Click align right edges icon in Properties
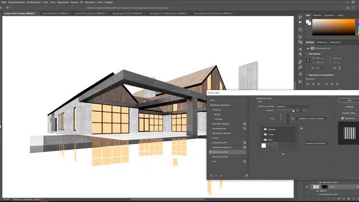The height and width of the screenshot is (202, 359). click(318, 84)
